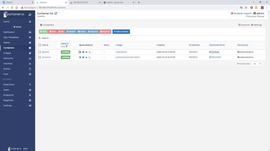Click the Resume button
The height and width of the screenshot is (151, 270).
click(93, 32)
